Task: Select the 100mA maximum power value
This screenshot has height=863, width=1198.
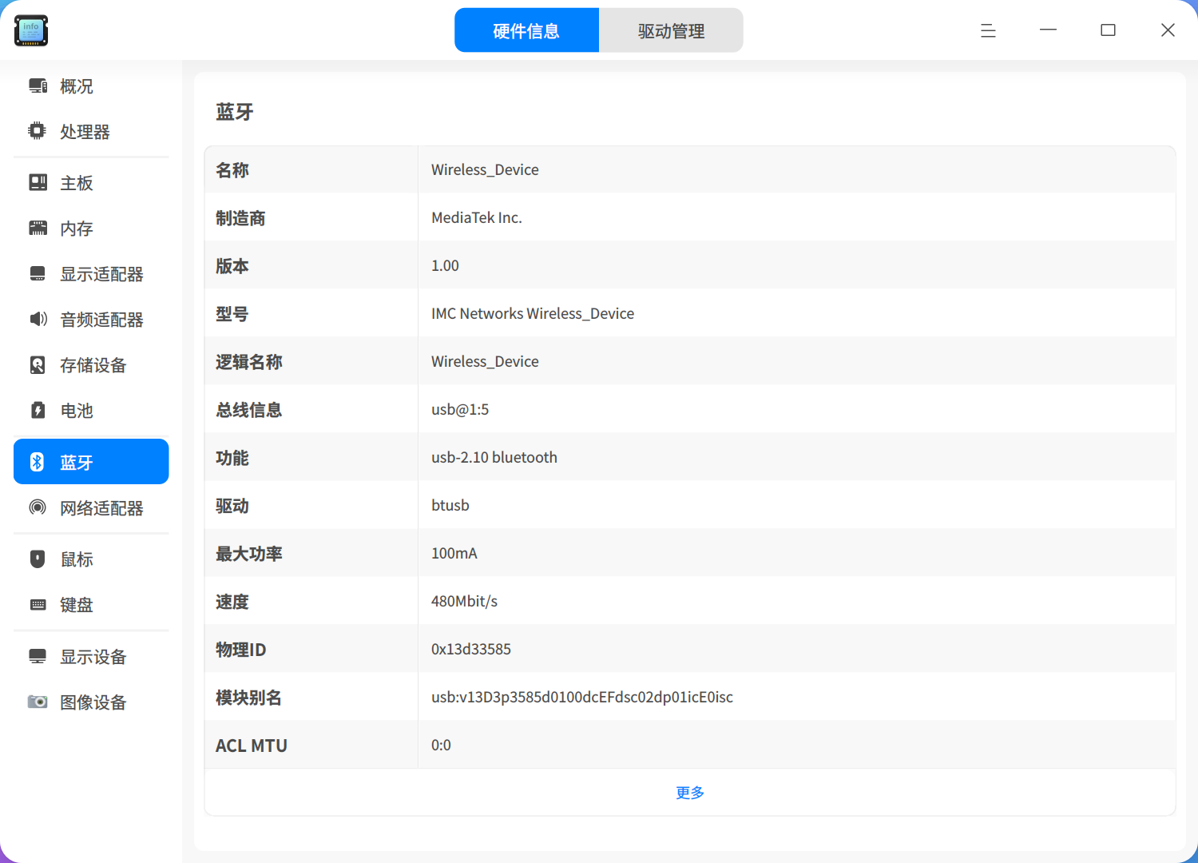Action: 454,553
